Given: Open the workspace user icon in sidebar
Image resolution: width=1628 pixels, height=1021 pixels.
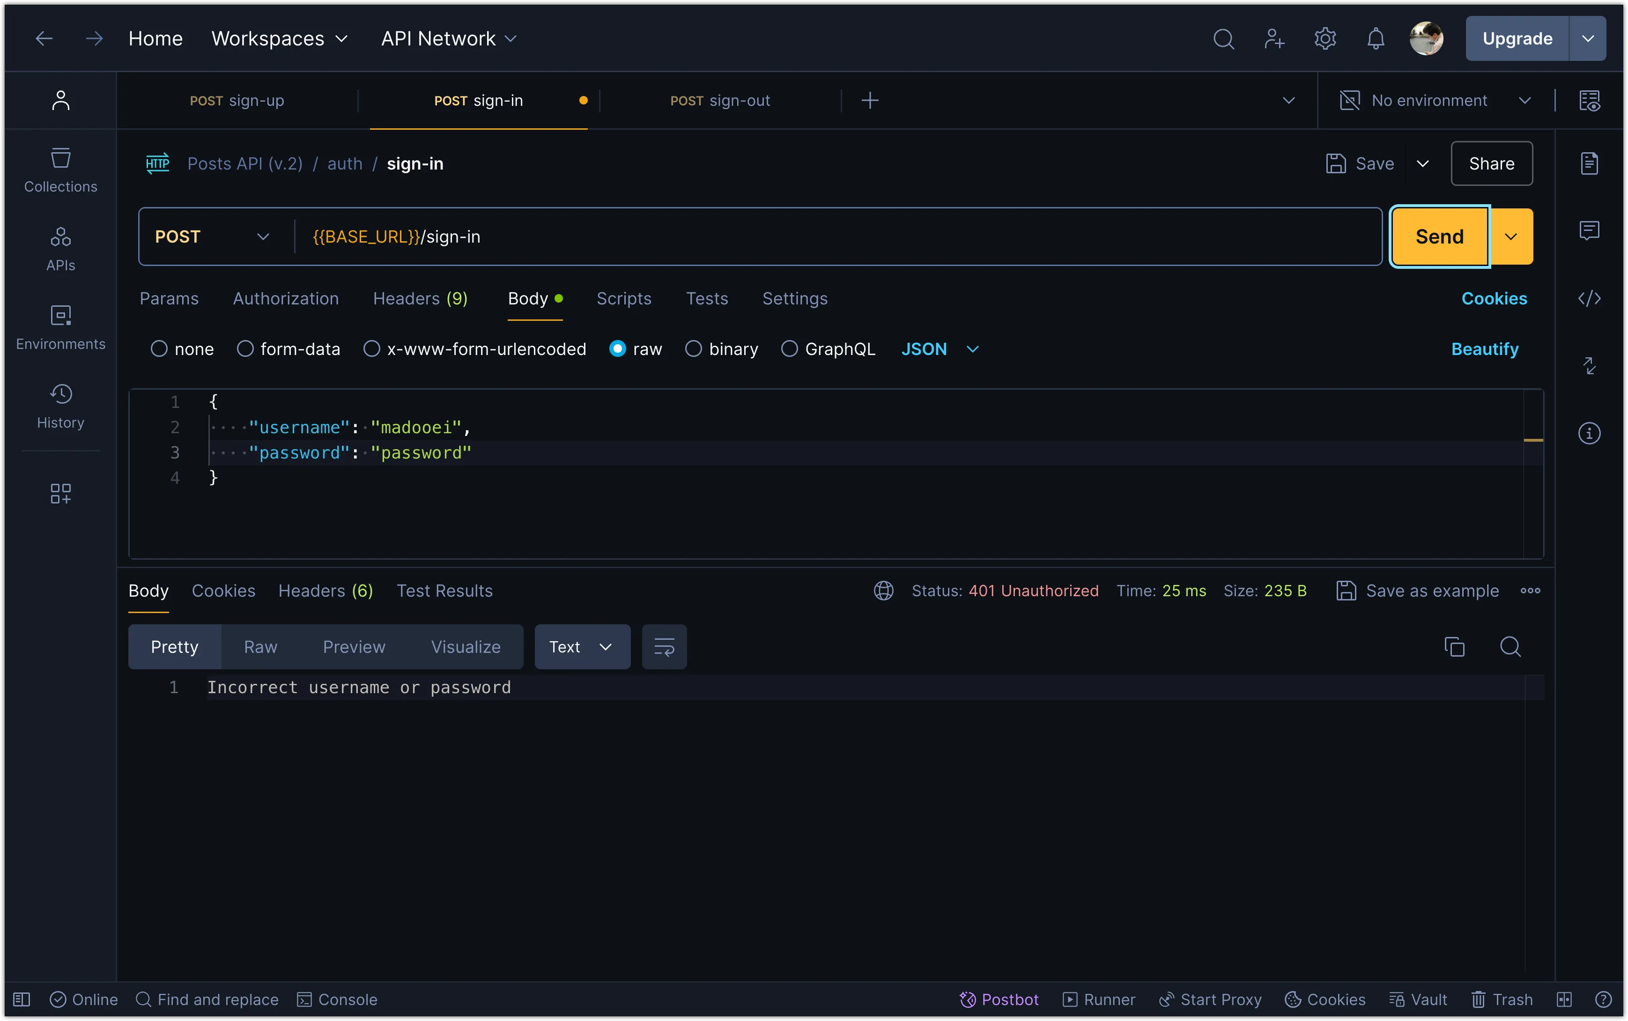Looking at the screenshot, I should 61,101.
